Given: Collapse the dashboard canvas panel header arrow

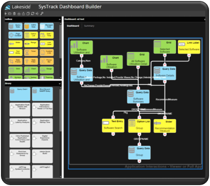Looking at the screenshot, I should click(x=204, y=19).
